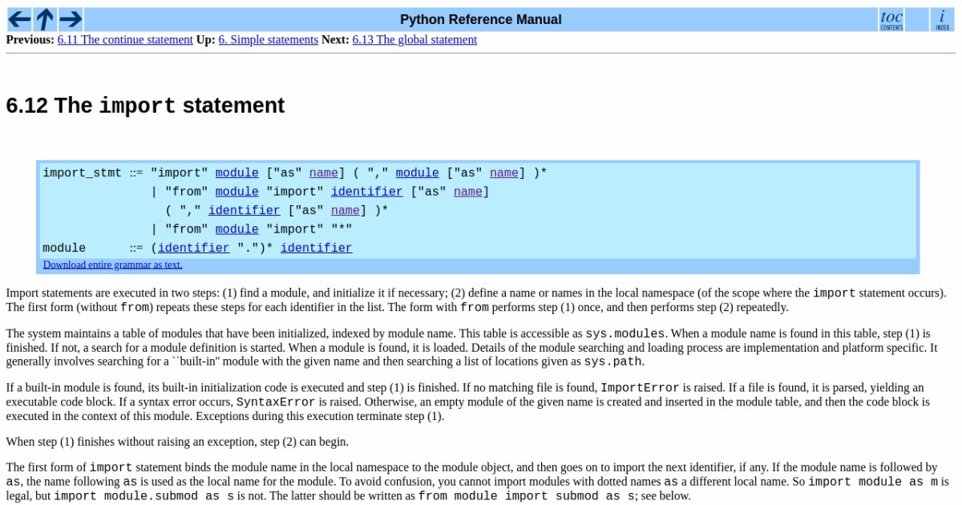This screenshot has height=505, width=962.
Task: Click first 'identifier' link inside parentheses in module rule
Action: (194, 248)
